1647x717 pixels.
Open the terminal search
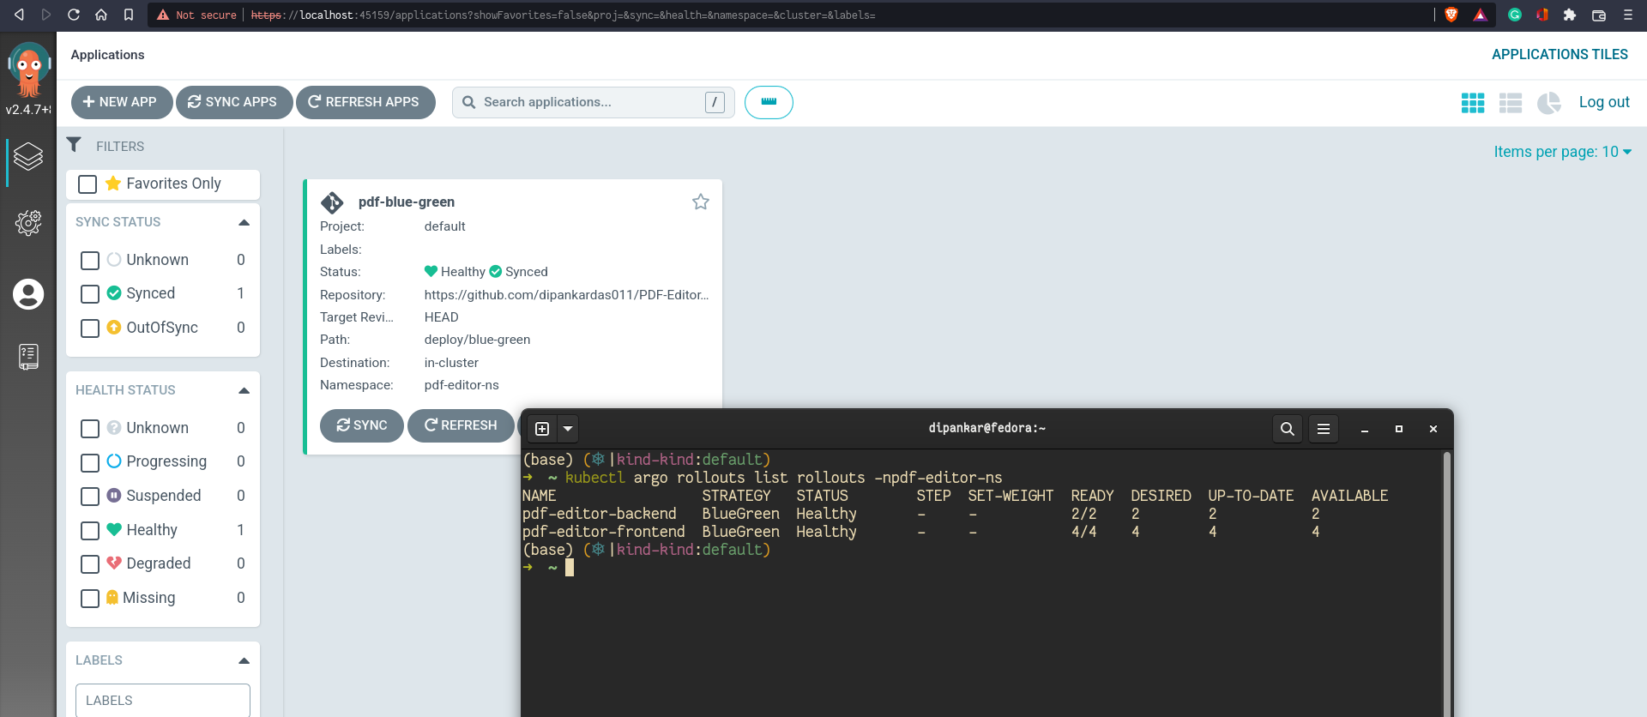[x=1288, y=428]
